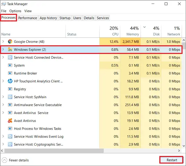Click the Google Chrome process icon
Viewport: 186px width, 166px height.
pos(10,41)
